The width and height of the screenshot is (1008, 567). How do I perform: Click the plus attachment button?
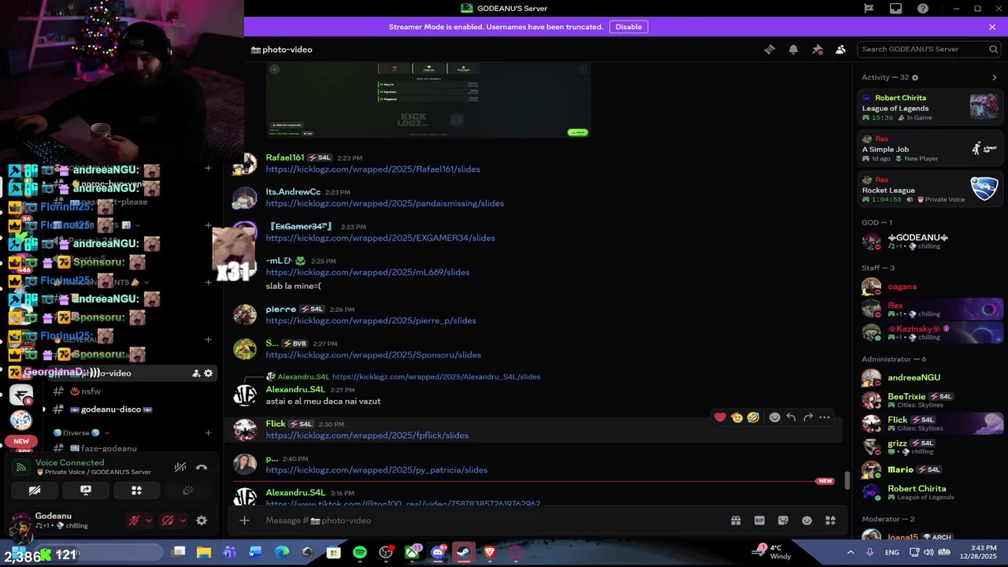click(244, 521)
